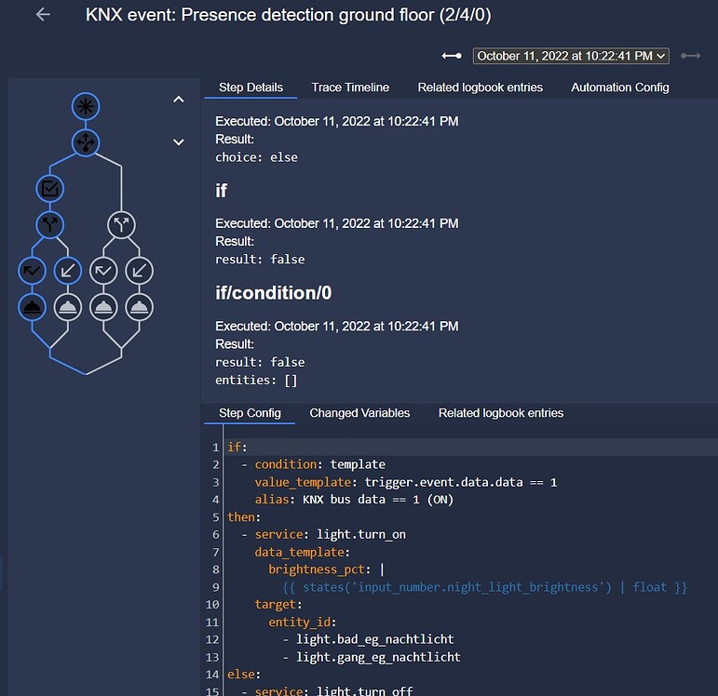Click the light.bad_eg_nachtlicht line in the code

[x=374, y=639]
